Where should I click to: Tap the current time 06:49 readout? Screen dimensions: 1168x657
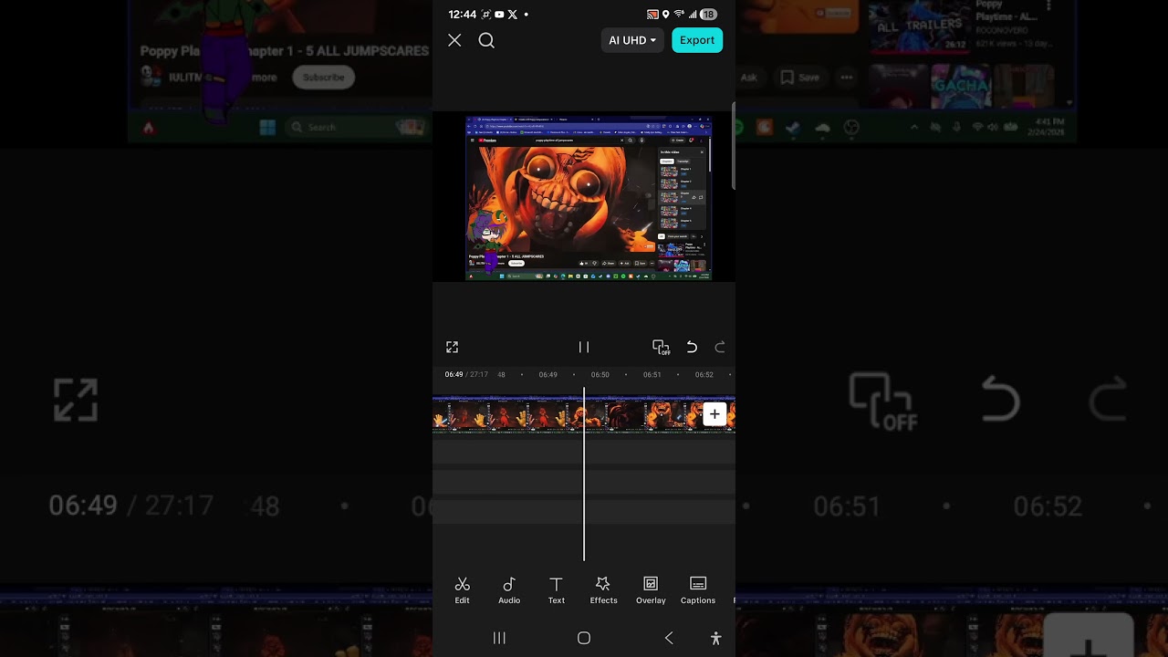(x=454, y=374)
